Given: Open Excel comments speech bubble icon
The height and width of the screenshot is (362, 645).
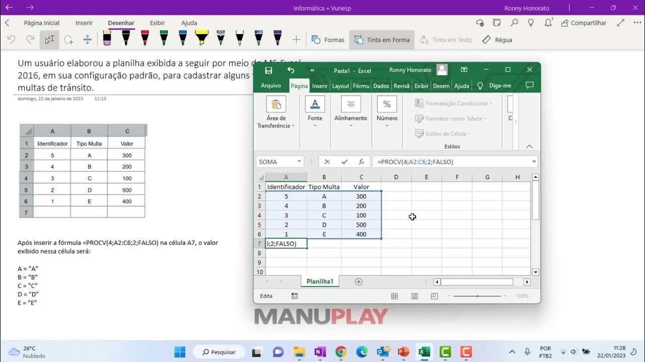Looking at the screenshot, I should tap(529, 85).
